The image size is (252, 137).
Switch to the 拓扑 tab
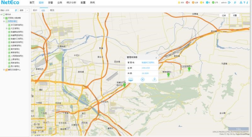click(x=35, y=10)
